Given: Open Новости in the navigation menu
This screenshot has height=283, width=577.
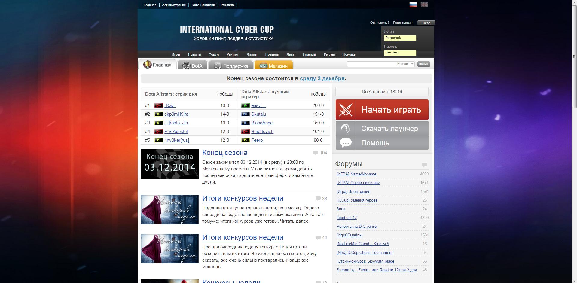Looking at the screenshot, I should click(194, 54).
